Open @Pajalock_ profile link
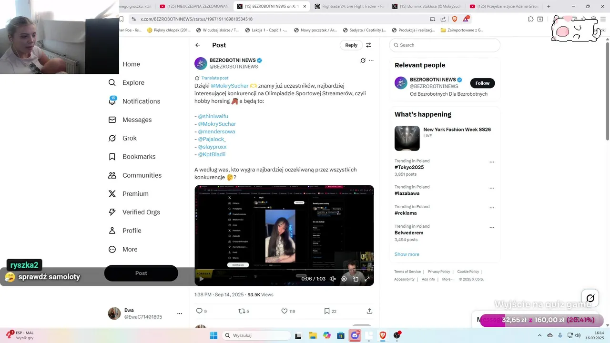The width and height of the screenshot is (610, 343). 212,139
